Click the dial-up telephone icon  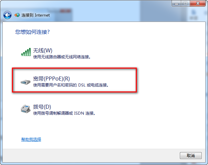[x=26, y=109]
